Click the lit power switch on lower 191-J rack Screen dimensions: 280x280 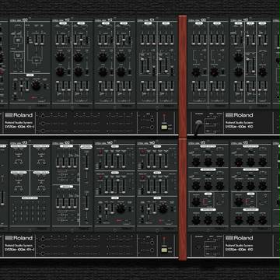[164, 250]
